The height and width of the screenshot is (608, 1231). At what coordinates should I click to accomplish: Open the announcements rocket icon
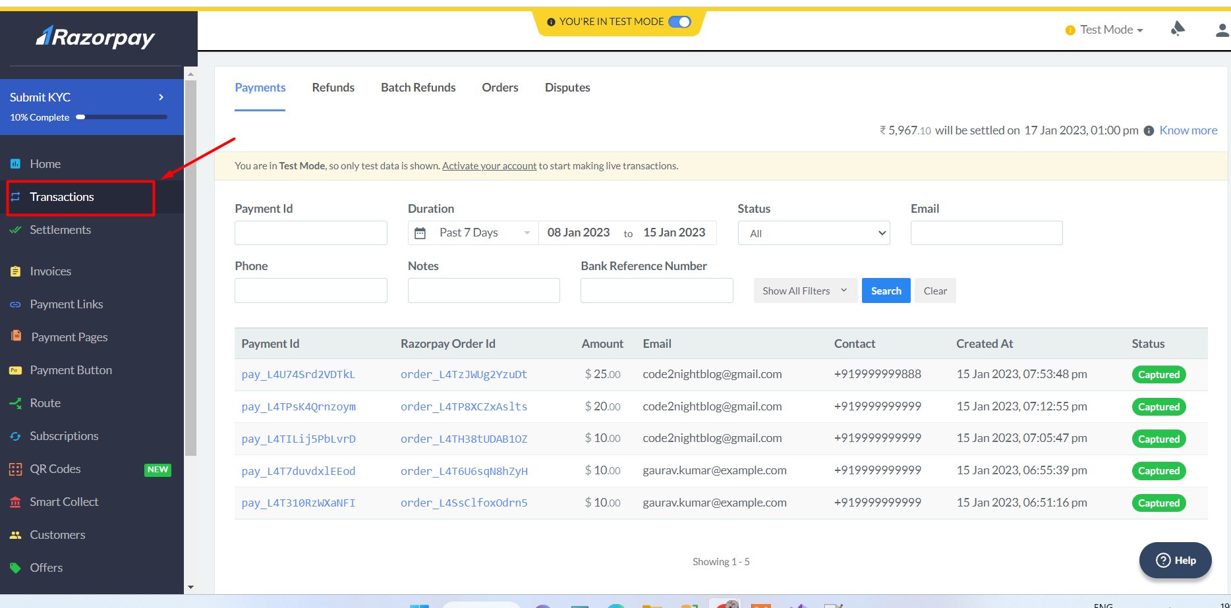1178,28
